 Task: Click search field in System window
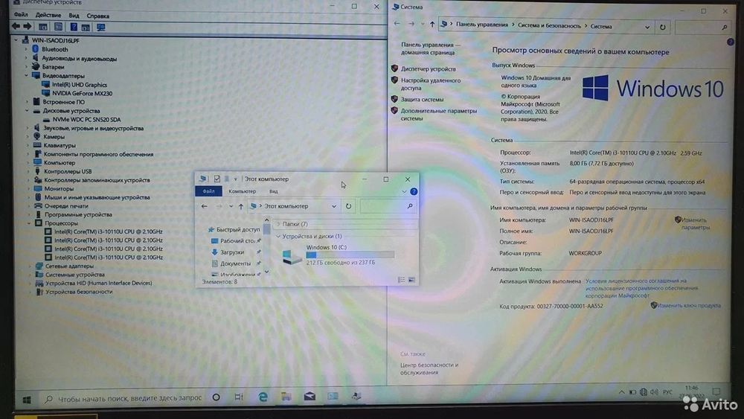click(x=702, y=28)
